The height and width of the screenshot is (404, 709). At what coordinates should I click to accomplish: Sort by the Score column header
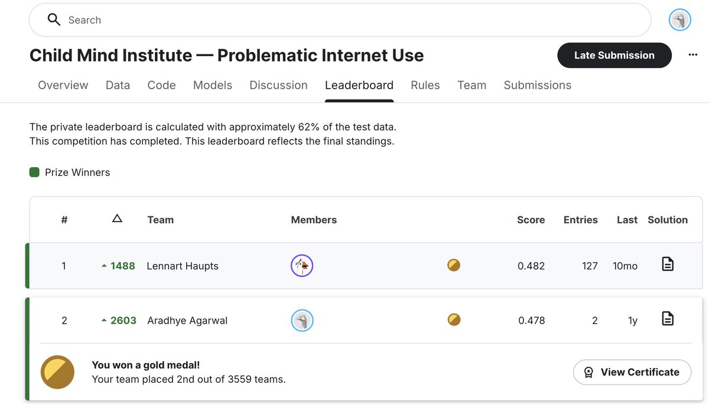point(531,219)
